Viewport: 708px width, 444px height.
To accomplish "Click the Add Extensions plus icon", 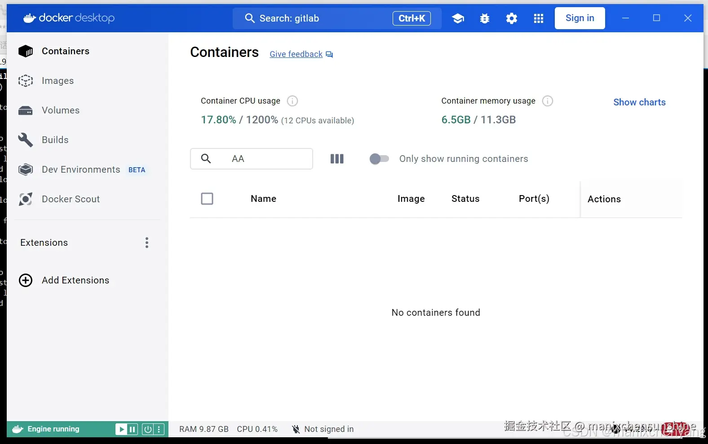I will 26,280.
